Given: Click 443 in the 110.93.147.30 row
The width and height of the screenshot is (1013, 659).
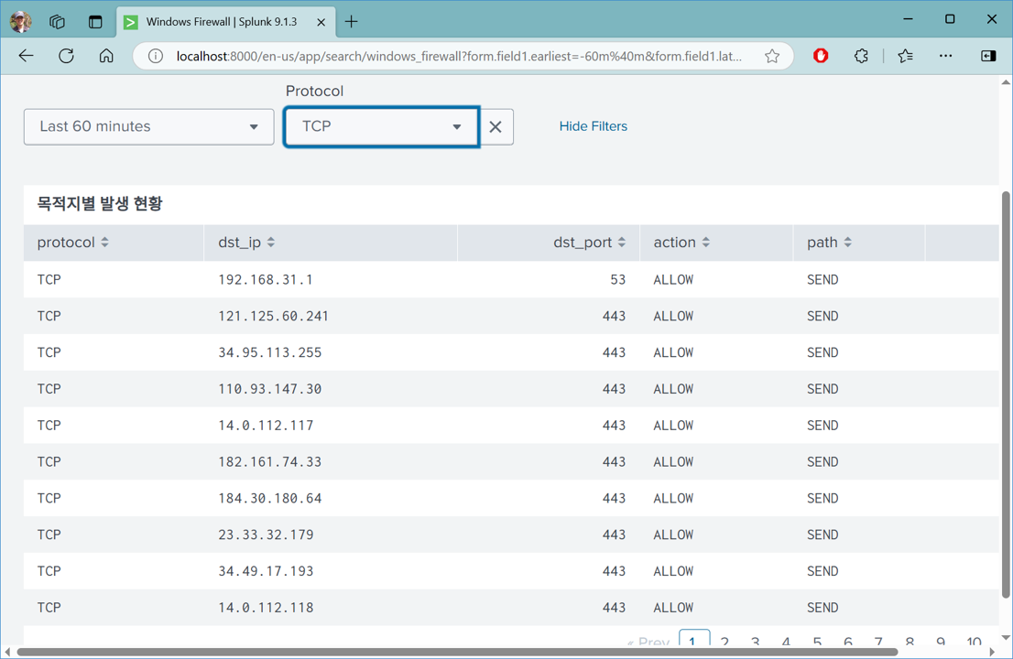Looking at the screenshot, I should point(614,389).
